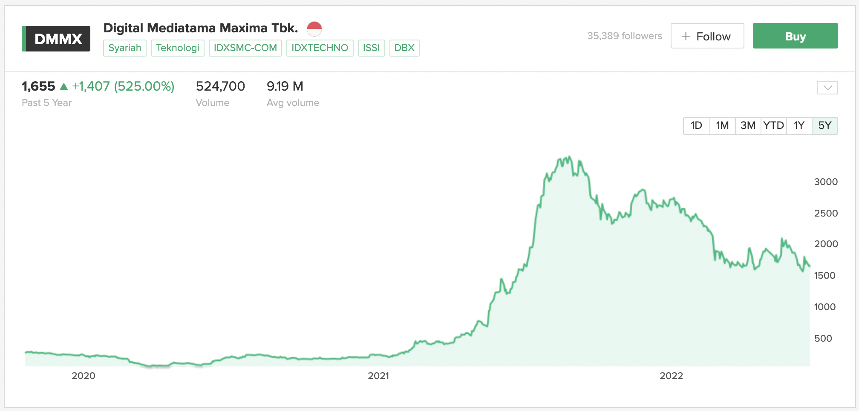
Task: Open the DBX board tag
Action: click(x=404, y=48)
